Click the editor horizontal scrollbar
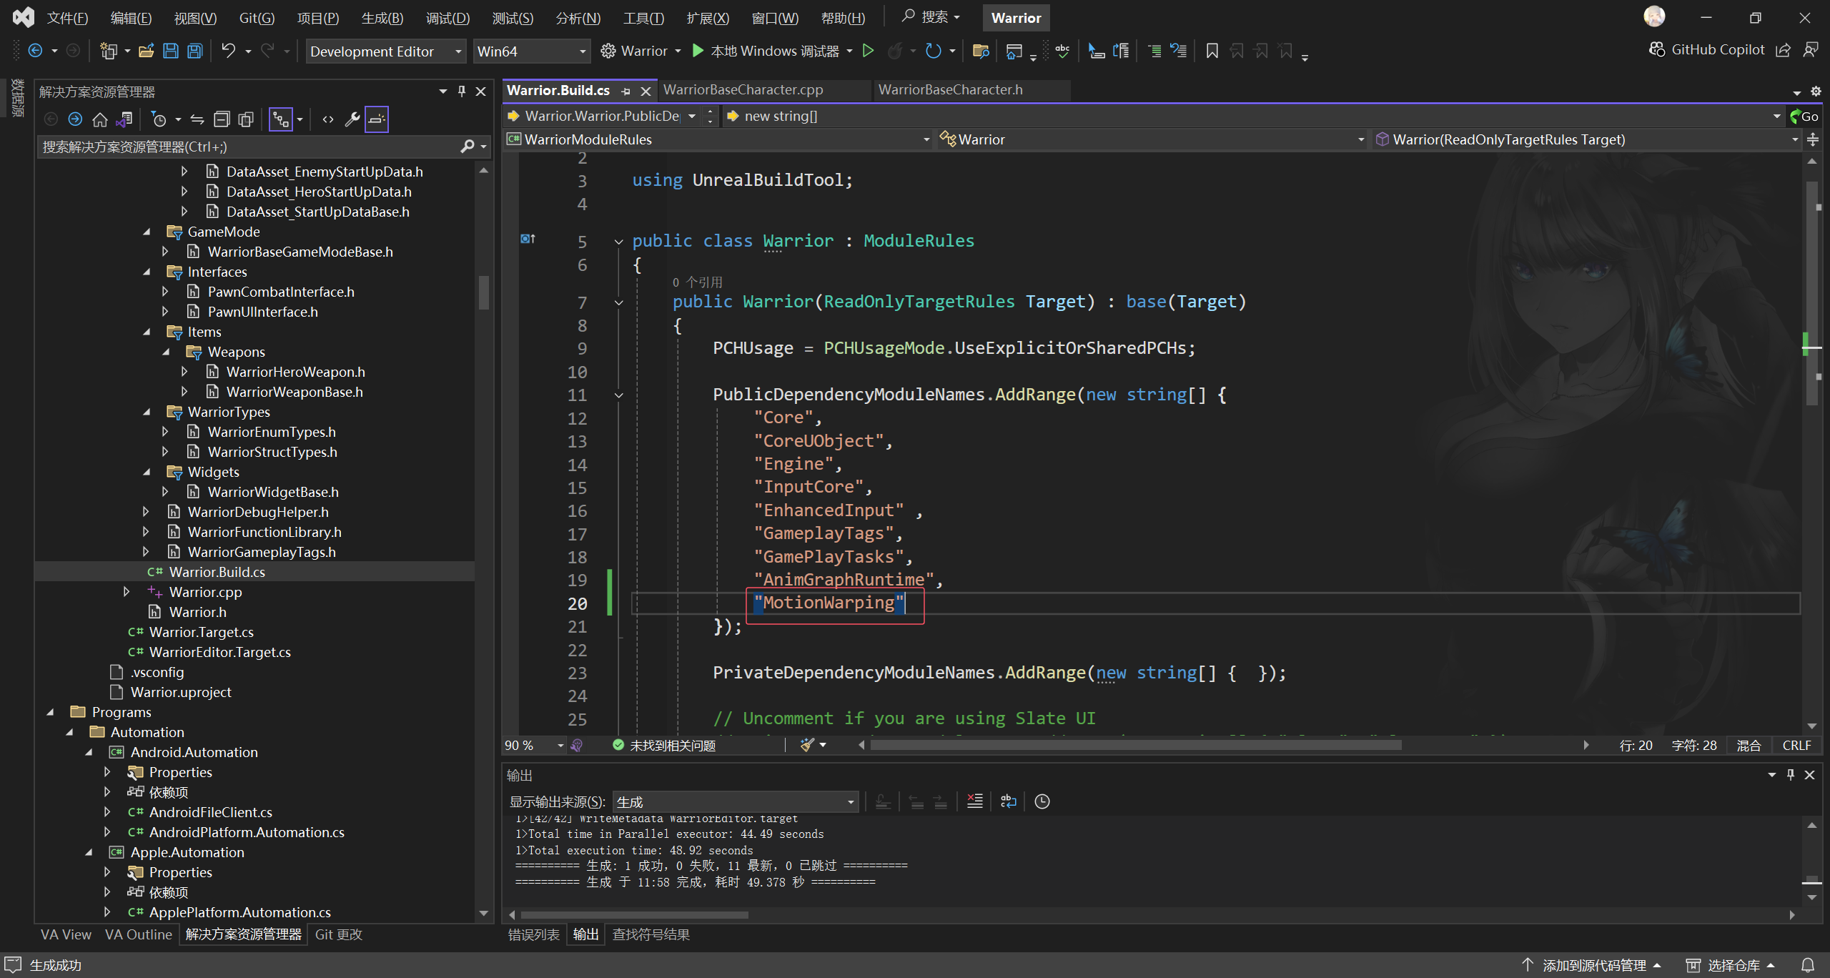The image size is (1830, 978). (1135, 746)
